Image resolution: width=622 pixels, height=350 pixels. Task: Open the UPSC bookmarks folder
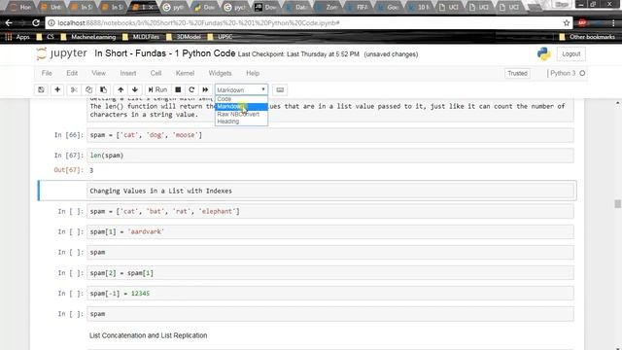pyautogui.click(x=221, y=37)
